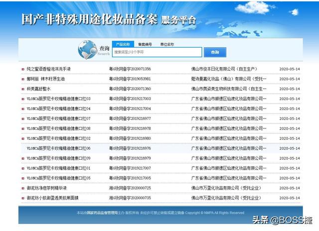The image size is (319, 231).
Task: Click 国家药品监督管理局 link in footer
Action: coord(102,213)
